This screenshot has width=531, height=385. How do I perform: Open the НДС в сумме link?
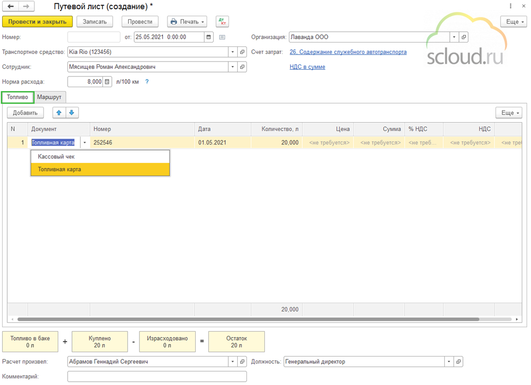pos(307,67)
